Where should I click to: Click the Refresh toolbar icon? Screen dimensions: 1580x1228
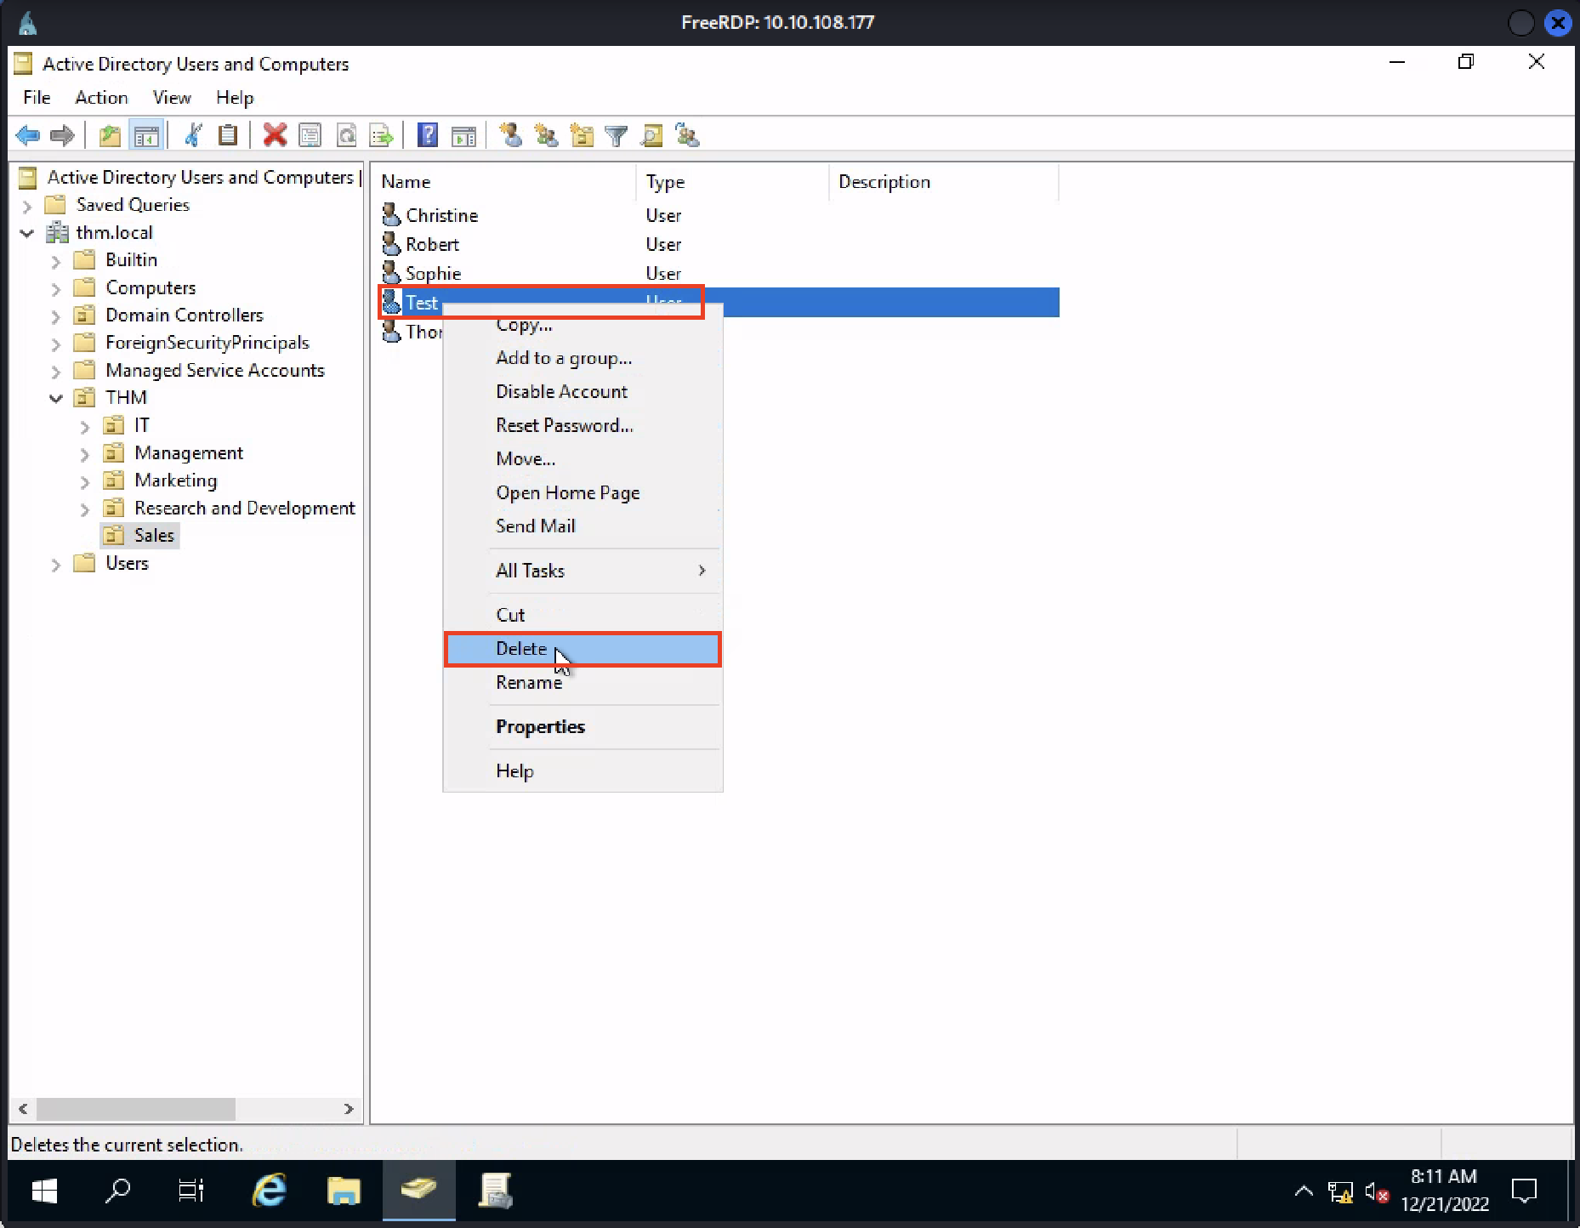point(346,135)
